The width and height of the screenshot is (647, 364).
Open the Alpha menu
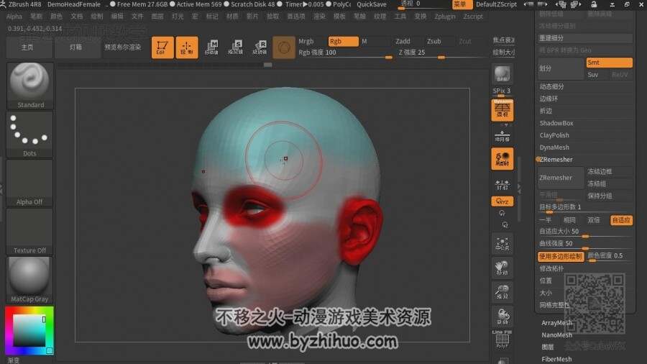click(x=14, y=17)
